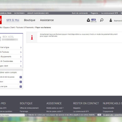Expand the & Factures chevron

pyautogui.click(x=21, y=52)
